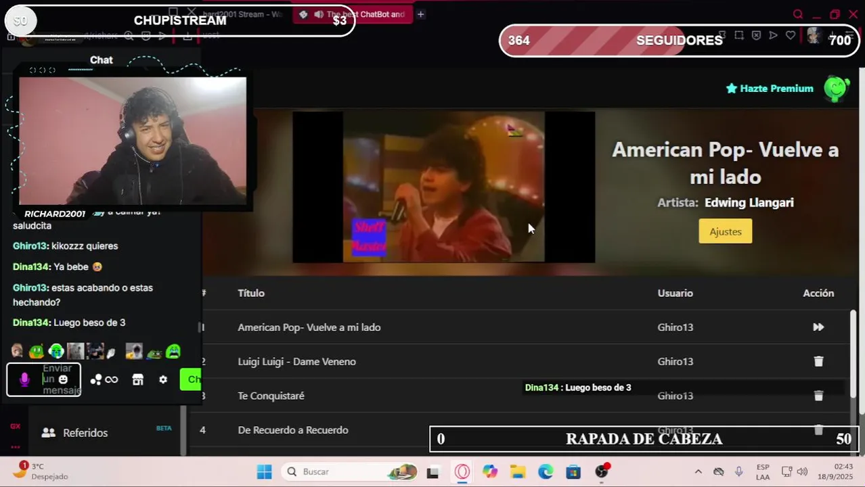Viewport: 865px width, 487px height.
Task: Open the green smiley avatar menu
Action: click(x=837, y=89)
